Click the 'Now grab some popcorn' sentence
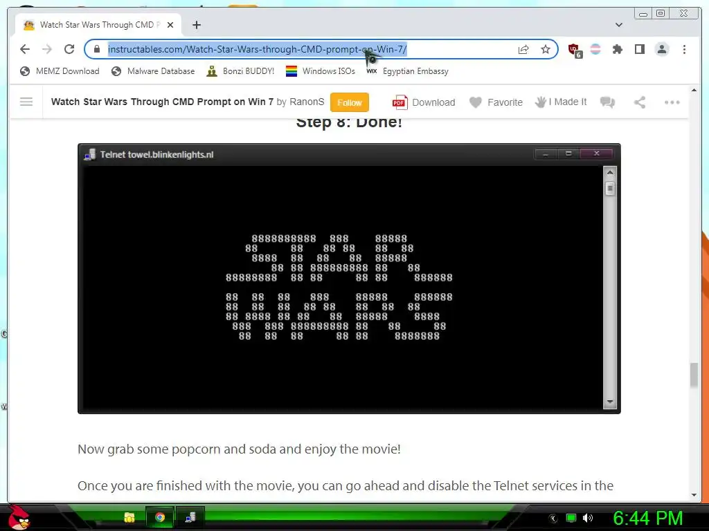 [x=239, y=449]
